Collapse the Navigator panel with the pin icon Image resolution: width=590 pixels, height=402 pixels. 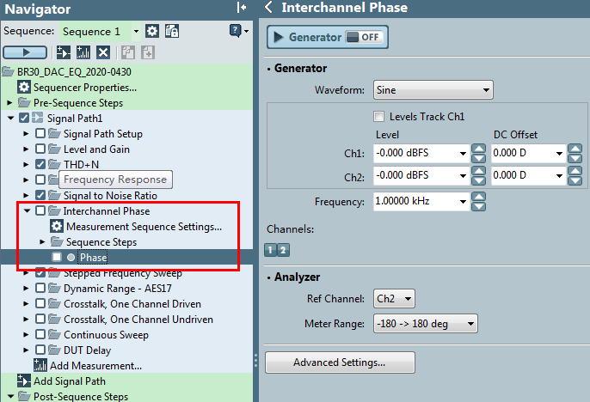click(x=242, y=8)
